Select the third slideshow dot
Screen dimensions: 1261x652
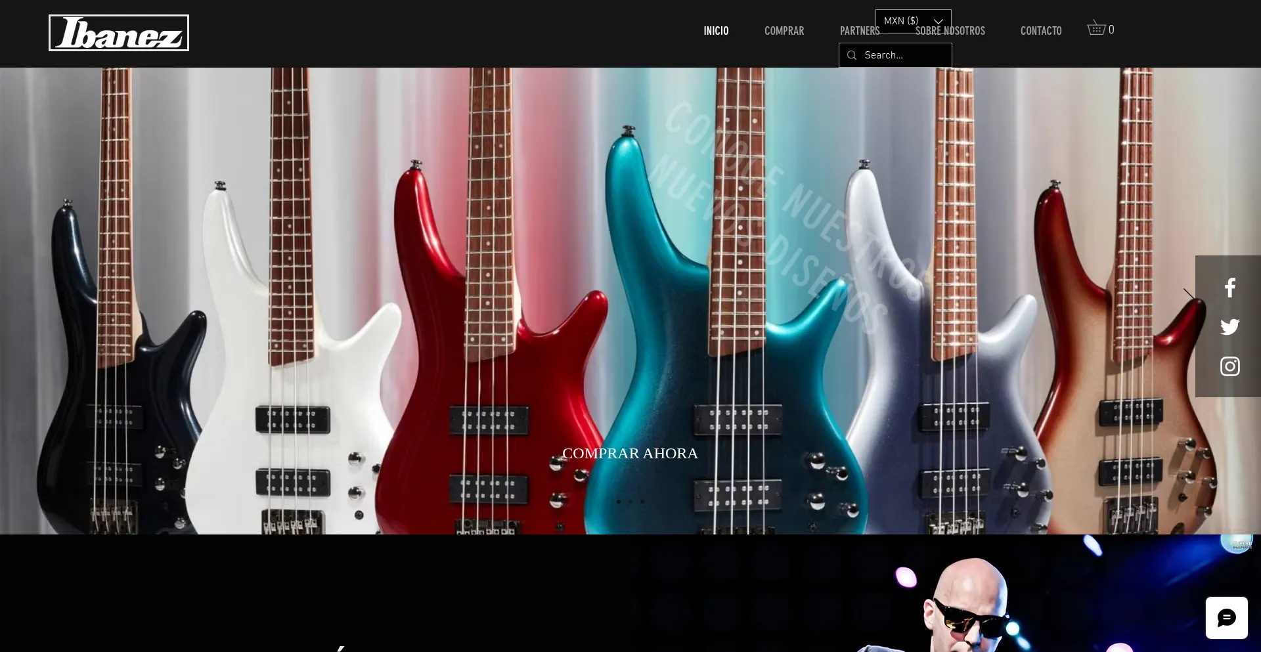click(642, 502)
